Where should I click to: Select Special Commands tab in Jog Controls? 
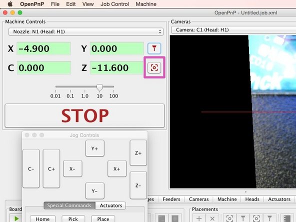tap(69, 205)
